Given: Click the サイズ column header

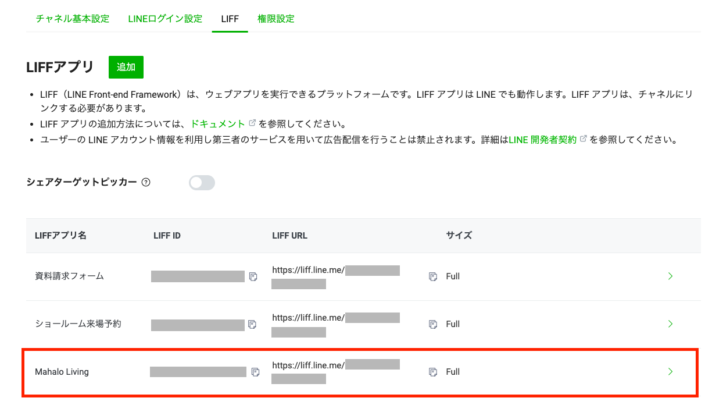Looking at the screenshot, I should coord(459,236).
